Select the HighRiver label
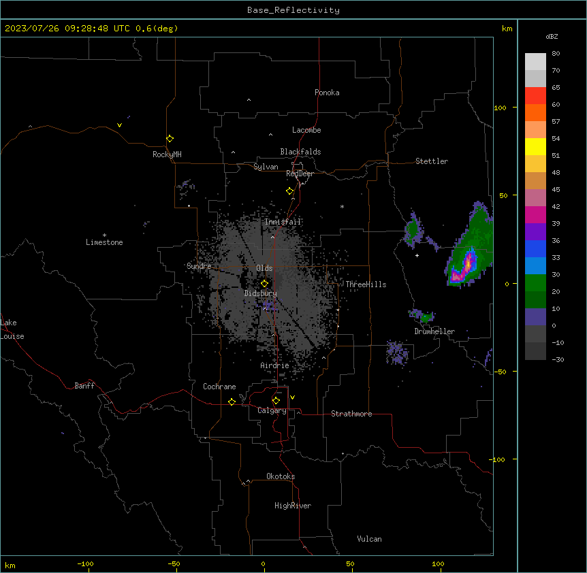587x573 pixels. tap(293, 506)
